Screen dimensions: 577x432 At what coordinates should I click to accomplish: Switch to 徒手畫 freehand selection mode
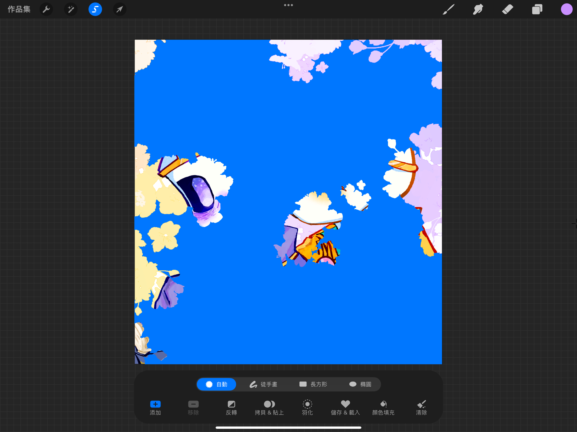[x=263, y=384]
